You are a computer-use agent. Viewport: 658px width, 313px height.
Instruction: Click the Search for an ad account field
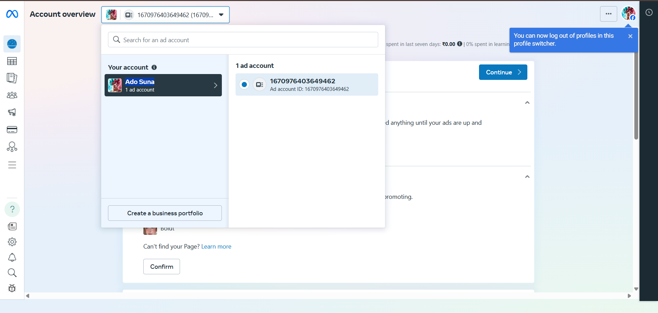(243, 40)
